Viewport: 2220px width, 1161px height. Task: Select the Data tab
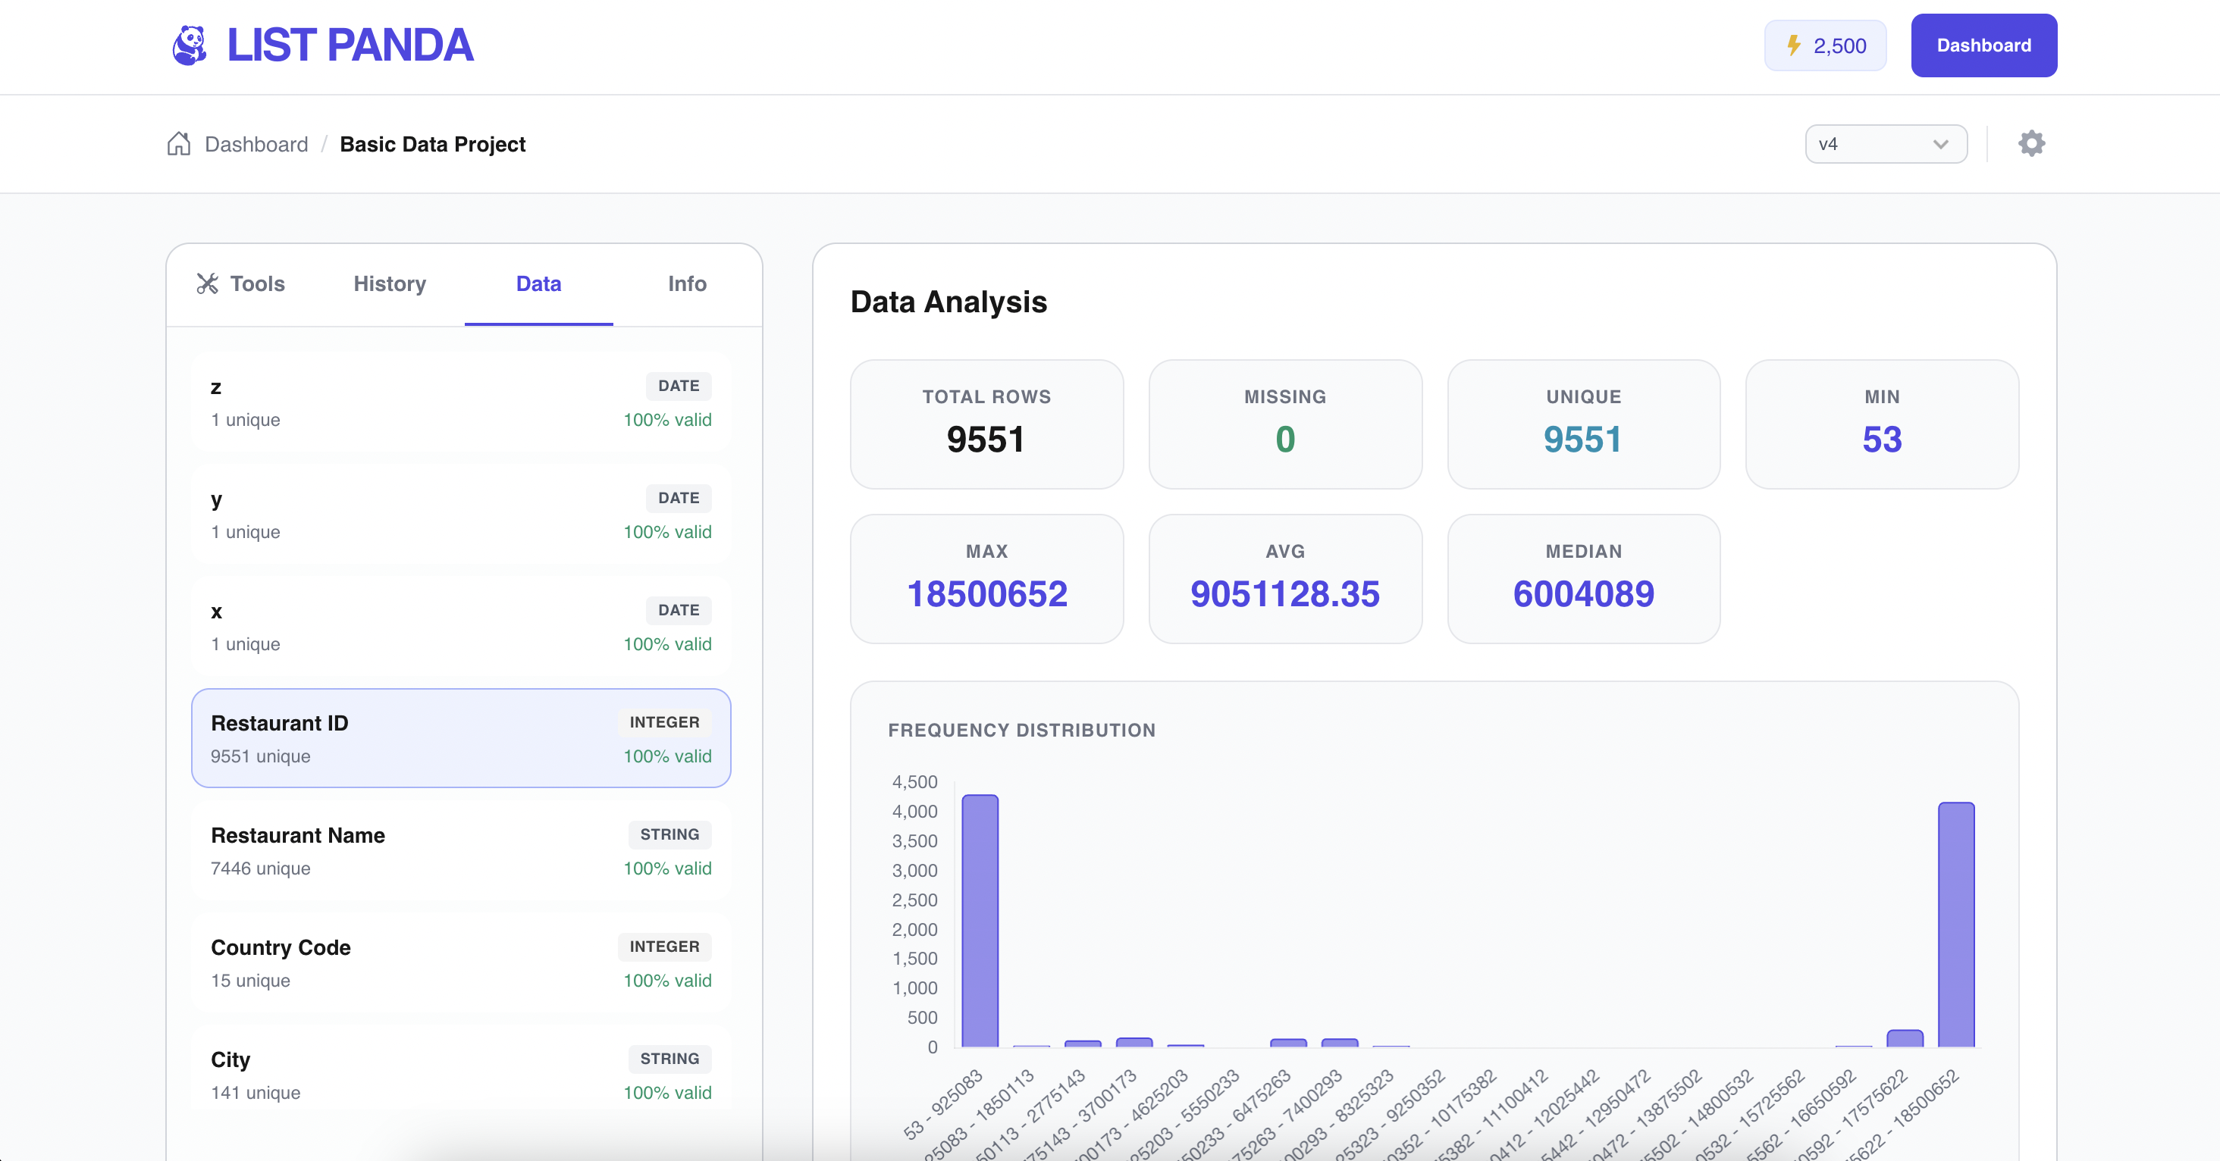538,284
